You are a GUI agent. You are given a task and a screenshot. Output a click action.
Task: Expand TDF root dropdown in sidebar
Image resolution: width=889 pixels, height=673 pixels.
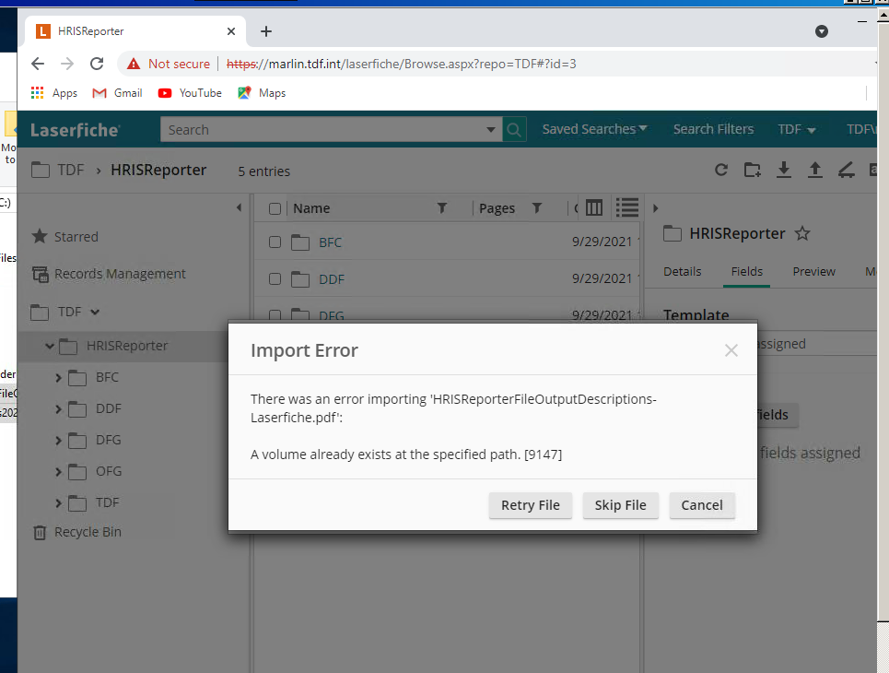point(95,312)
